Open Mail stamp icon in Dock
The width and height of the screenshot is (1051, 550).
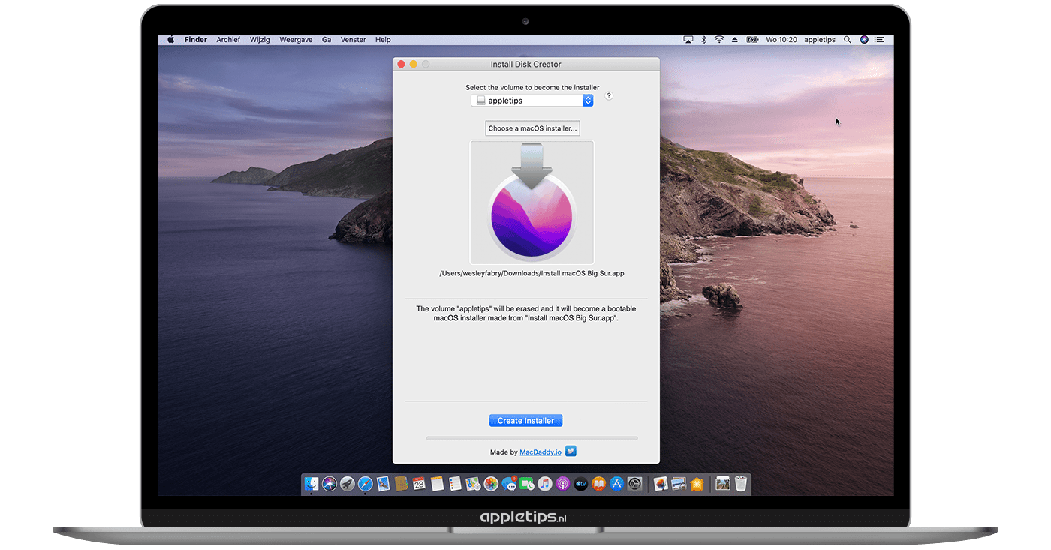384,484
